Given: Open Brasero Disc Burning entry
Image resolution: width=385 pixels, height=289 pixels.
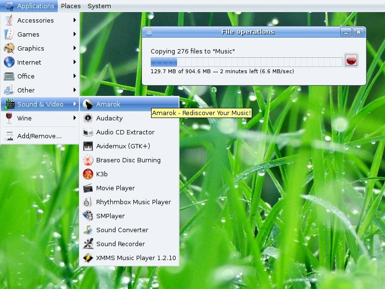Looking at the screenshot, I should [x=129, y=160].
